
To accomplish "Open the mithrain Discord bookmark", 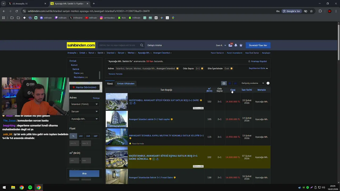I will (x=46, y=18).
